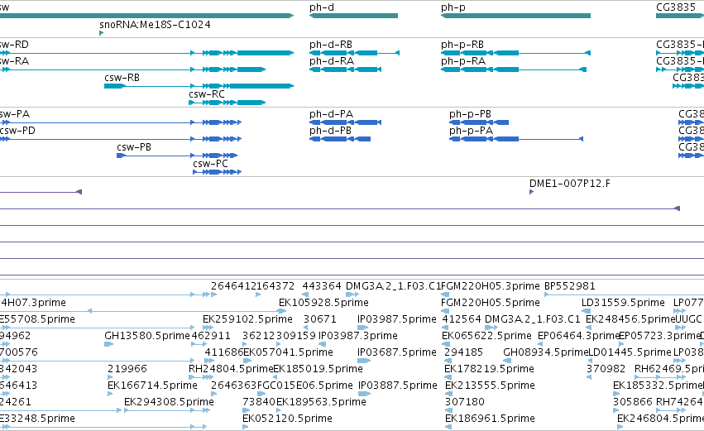Select the EK052120.5prime EST

click(x=287, y=419)
